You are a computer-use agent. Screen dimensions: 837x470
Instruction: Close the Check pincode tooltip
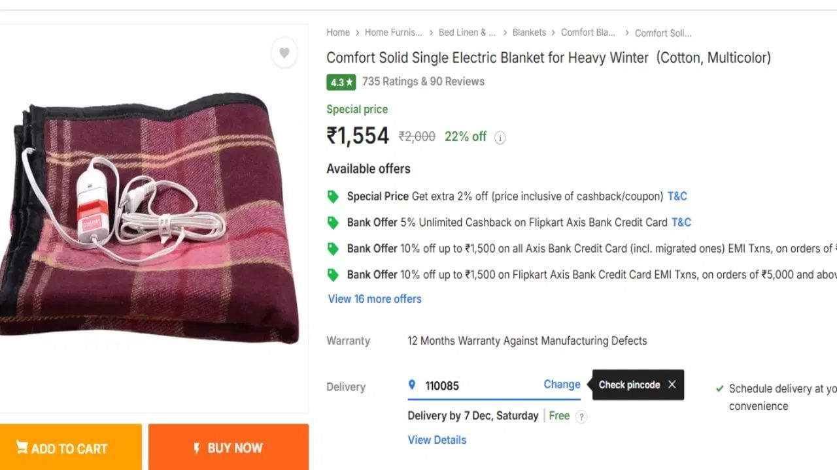pyautogui.click(x=672, y=384)
